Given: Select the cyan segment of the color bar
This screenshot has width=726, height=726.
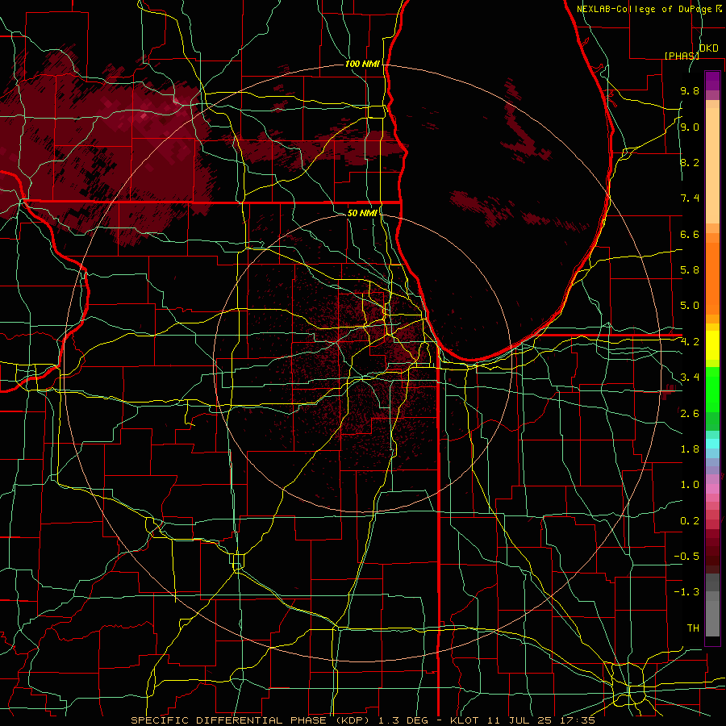Looking at the screenshot, I should point(712,444).
